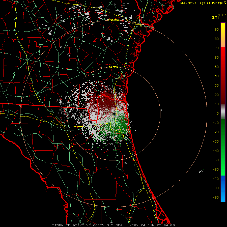
Task: Select the 100 NMI range ring label
Action: pos(113,20)
